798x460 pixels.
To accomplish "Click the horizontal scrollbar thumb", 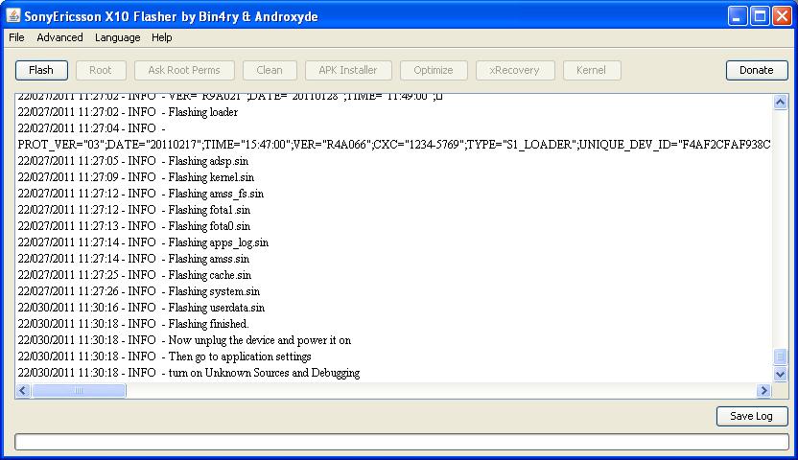I will [79, 390].
